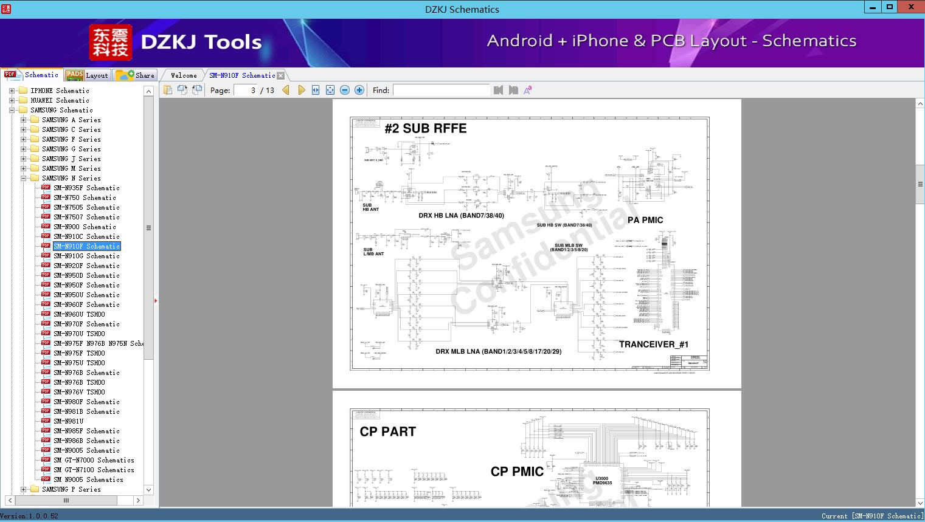Click the tree panel vertical scrollbar thumb
925x522 pixels.
click(x=148, y=228)
